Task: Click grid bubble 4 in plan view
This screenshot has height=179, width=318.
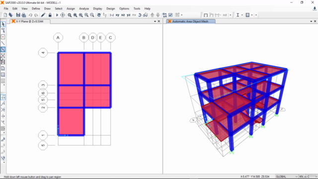Action: click(43, 53)
